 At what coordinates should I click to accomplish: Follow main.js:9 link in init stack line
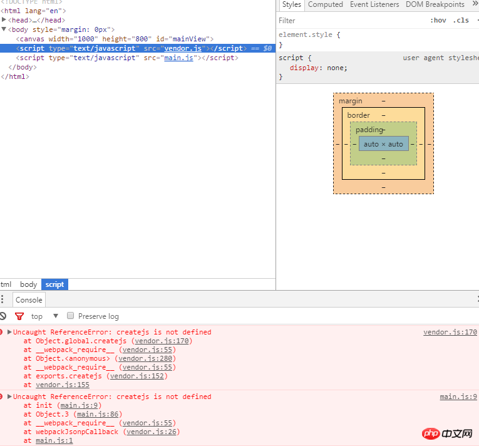[x=79, y=405]
